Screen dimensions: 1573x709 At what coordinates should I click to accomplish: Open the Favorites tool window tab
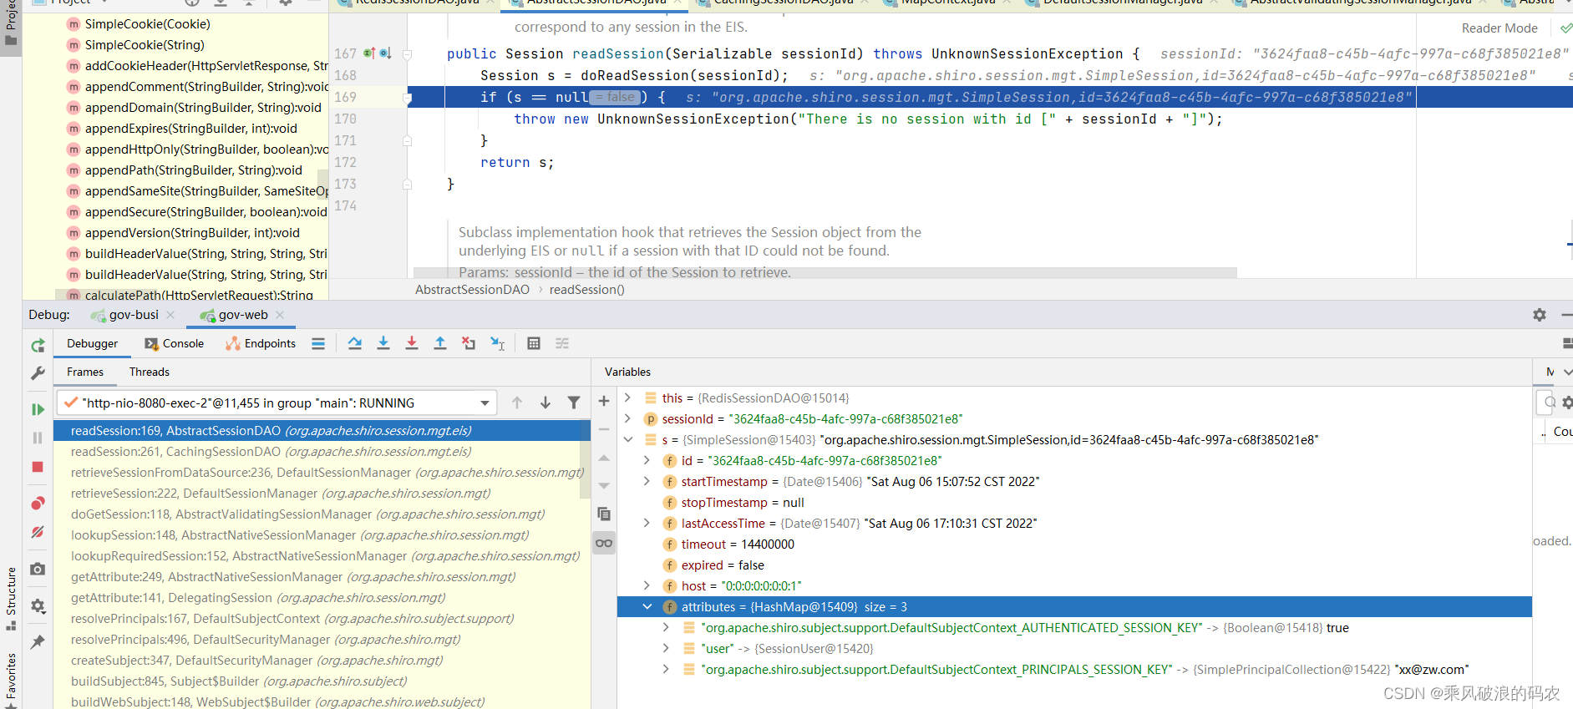[x=11, y=679]
